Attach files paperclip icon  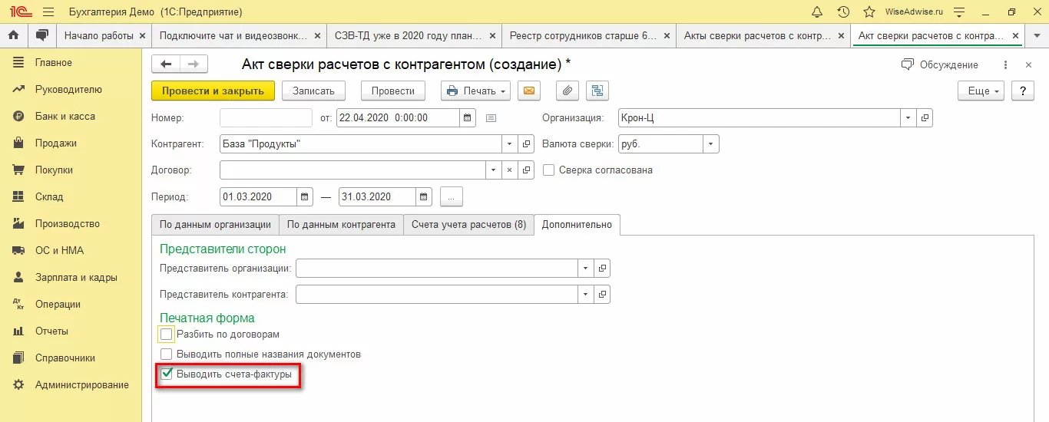tap(567, 91)
